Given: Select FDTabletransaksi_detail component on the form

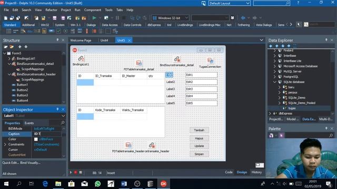Looking at the screenshot, I should [139, 63].
